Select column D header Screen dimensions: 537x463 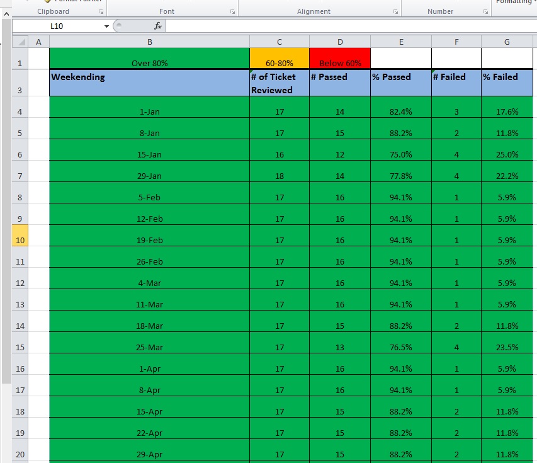tap(340, 42)
